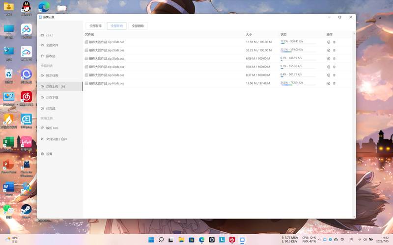Pause upload of 最伟大的作品.zip.5.bds.osz
The width and height of the screenshot is (393, 245).
pos(329,75)
